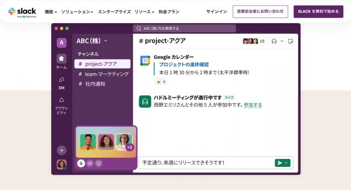Start a huddle with the headphones icon
The height and width of the screenshot is (190, 351).
click(274, 41)
